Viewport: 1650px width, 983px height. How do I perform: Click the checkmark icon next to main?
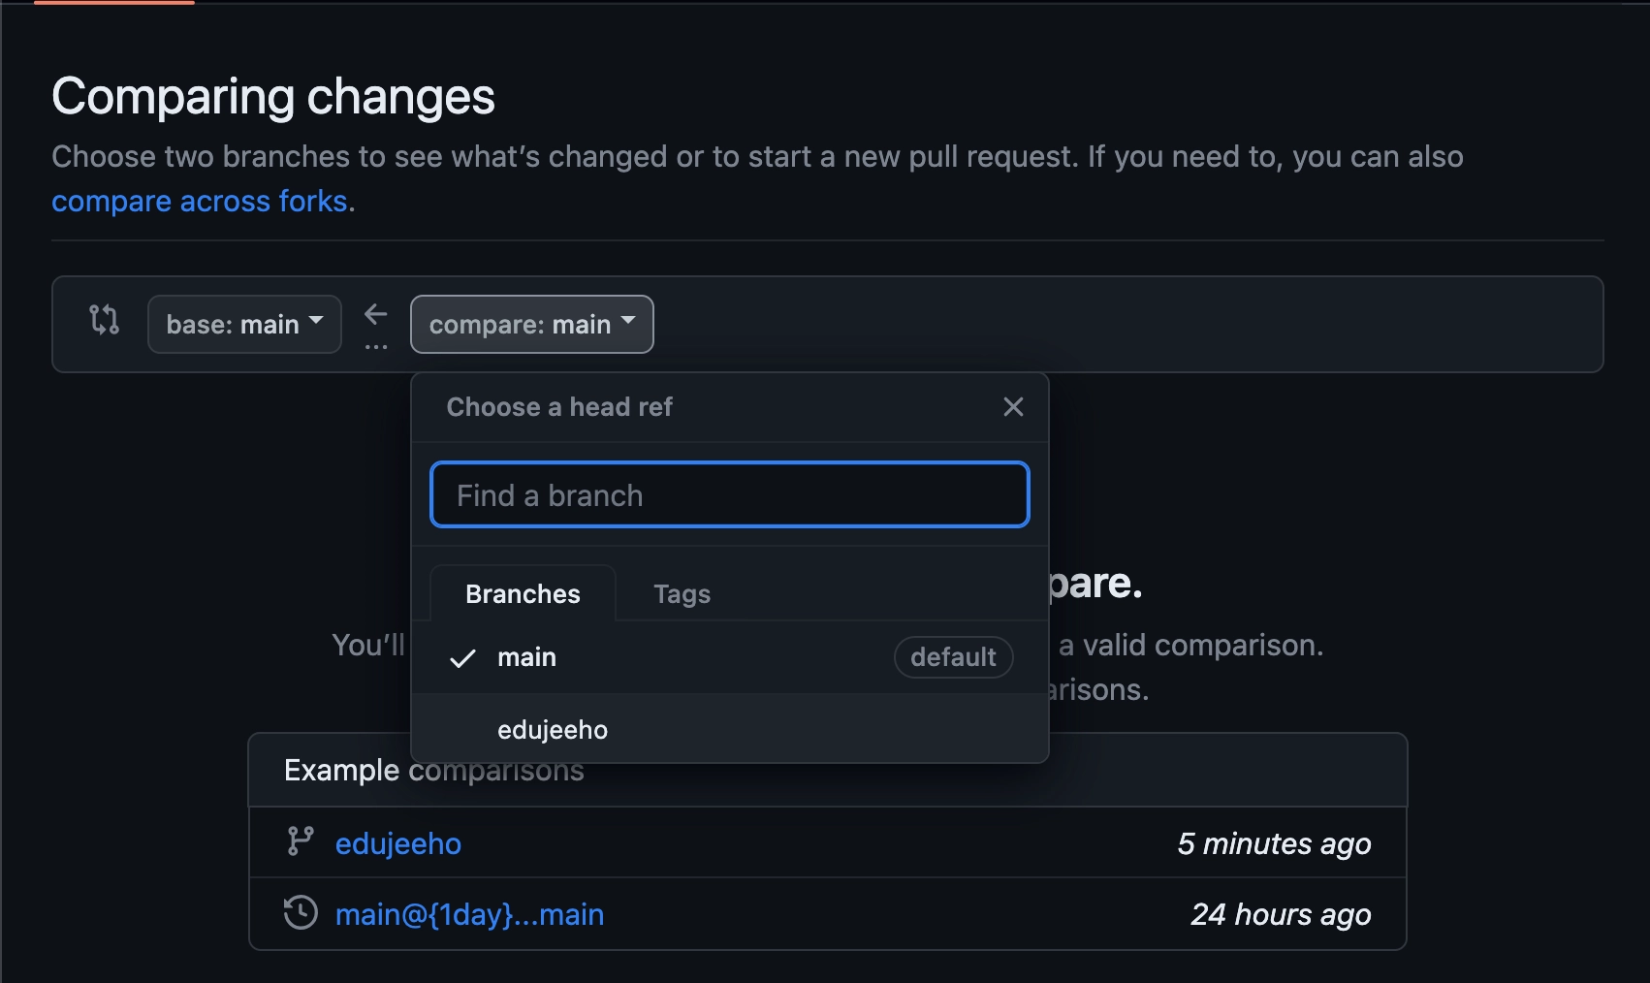coord(463,658)
